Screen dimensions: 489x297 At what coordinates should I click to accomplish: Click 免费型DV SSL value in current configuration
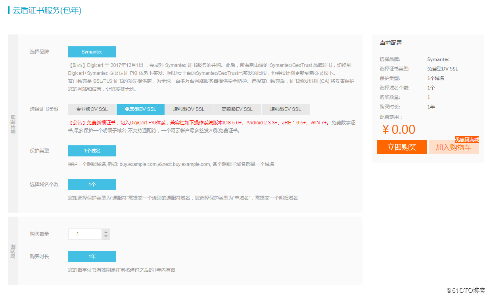(x=443, y=69)
